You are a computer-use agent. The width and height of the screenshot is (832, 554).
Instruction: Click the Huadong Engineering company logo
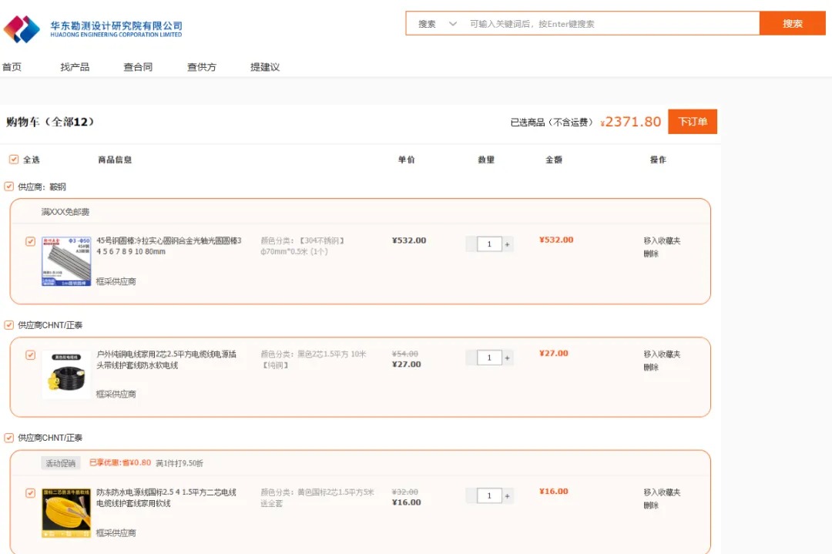93,29
